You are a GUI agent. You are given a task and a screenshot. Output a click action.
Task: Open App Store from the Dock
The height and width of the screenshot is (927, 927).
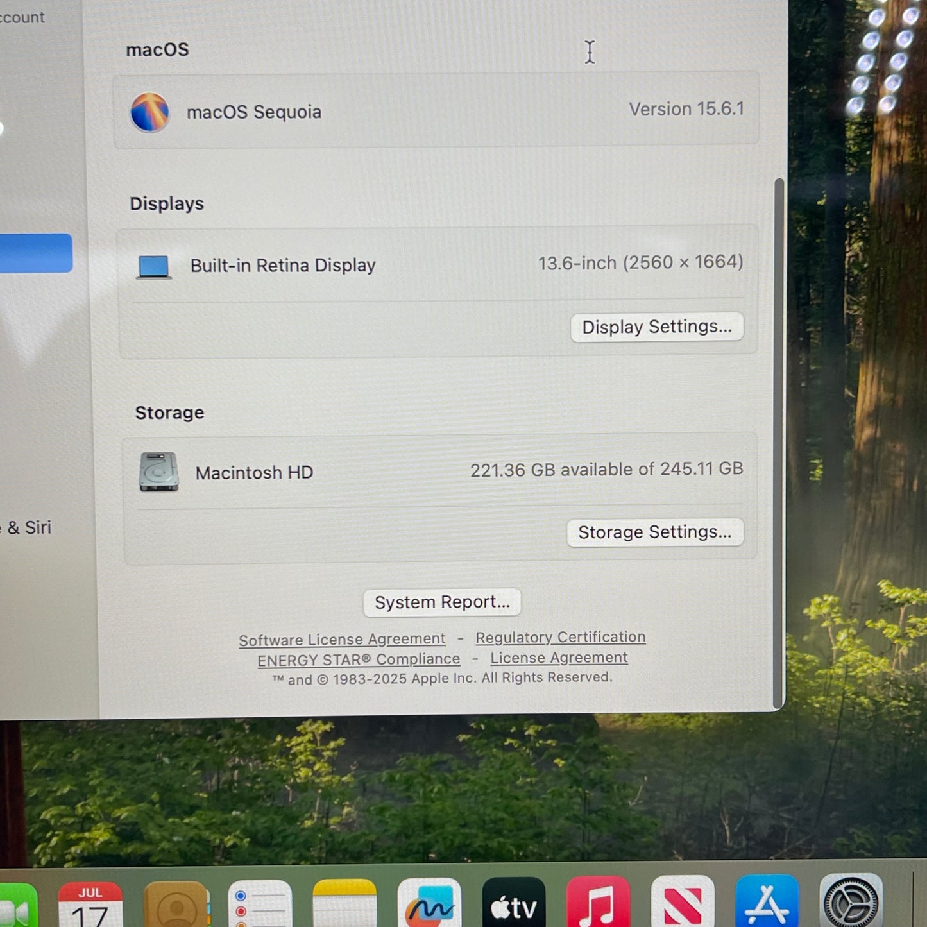pyautogui.click(x=767, y=900)
